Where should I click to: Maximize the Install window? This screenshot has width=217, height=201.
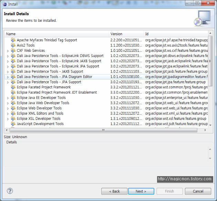coord(197,3)
